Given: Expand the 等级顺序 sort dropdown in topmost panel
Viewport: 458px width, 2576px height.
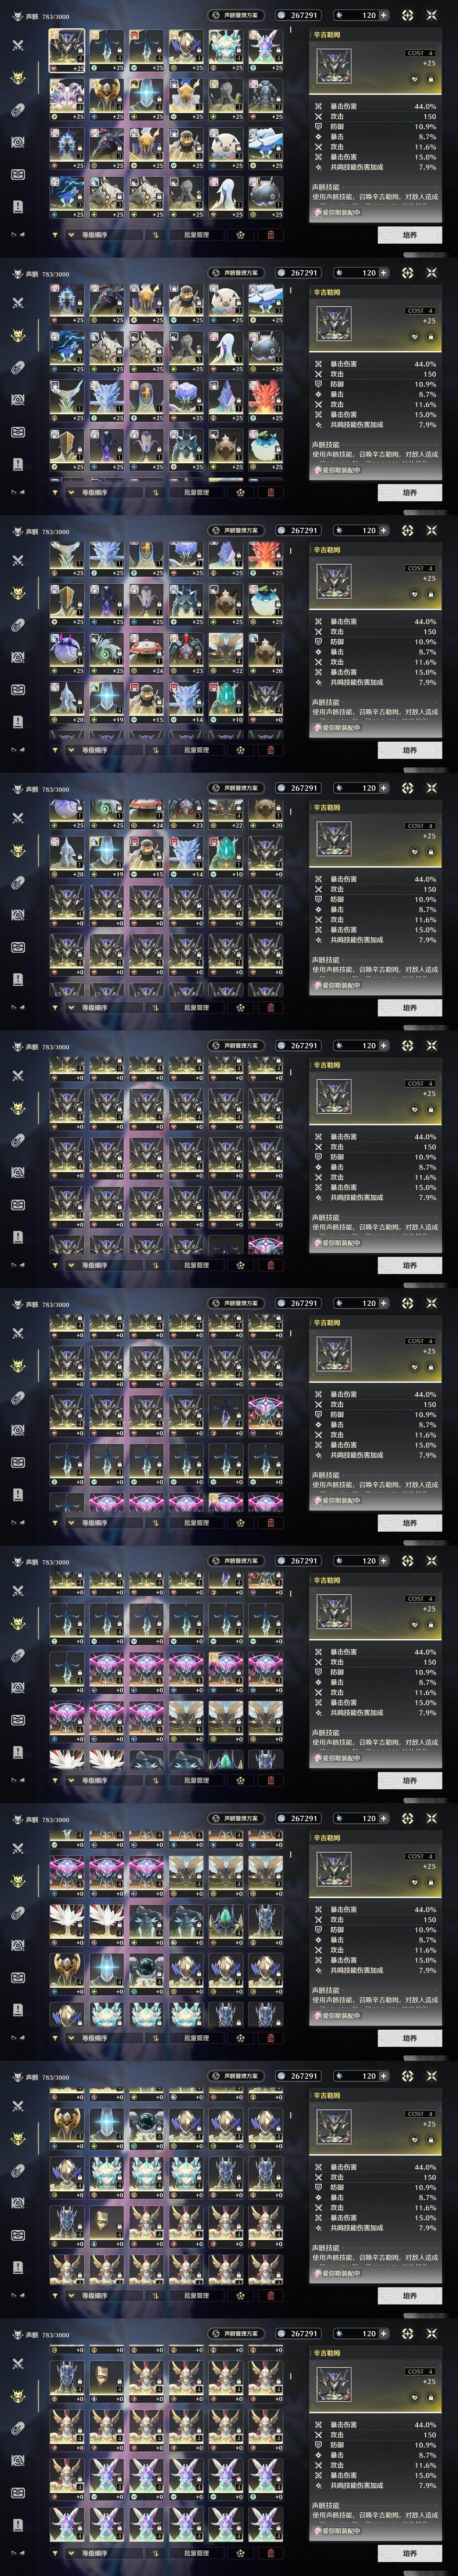Looking at the screenshot, I should tap(96, 235).
